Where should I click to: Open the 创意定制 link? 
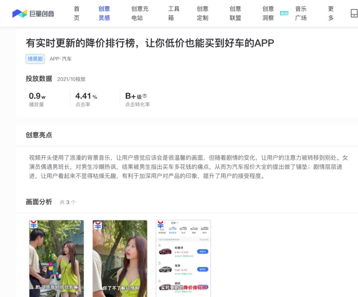click(203, 13)
